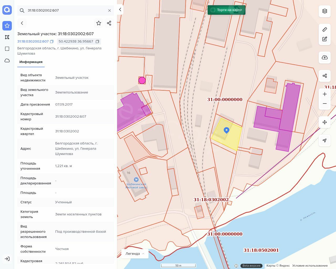The height and width of the screenshot is (269, 336).
Task: Expand the "Легенда" legend panel
Action: click(135, 254)
